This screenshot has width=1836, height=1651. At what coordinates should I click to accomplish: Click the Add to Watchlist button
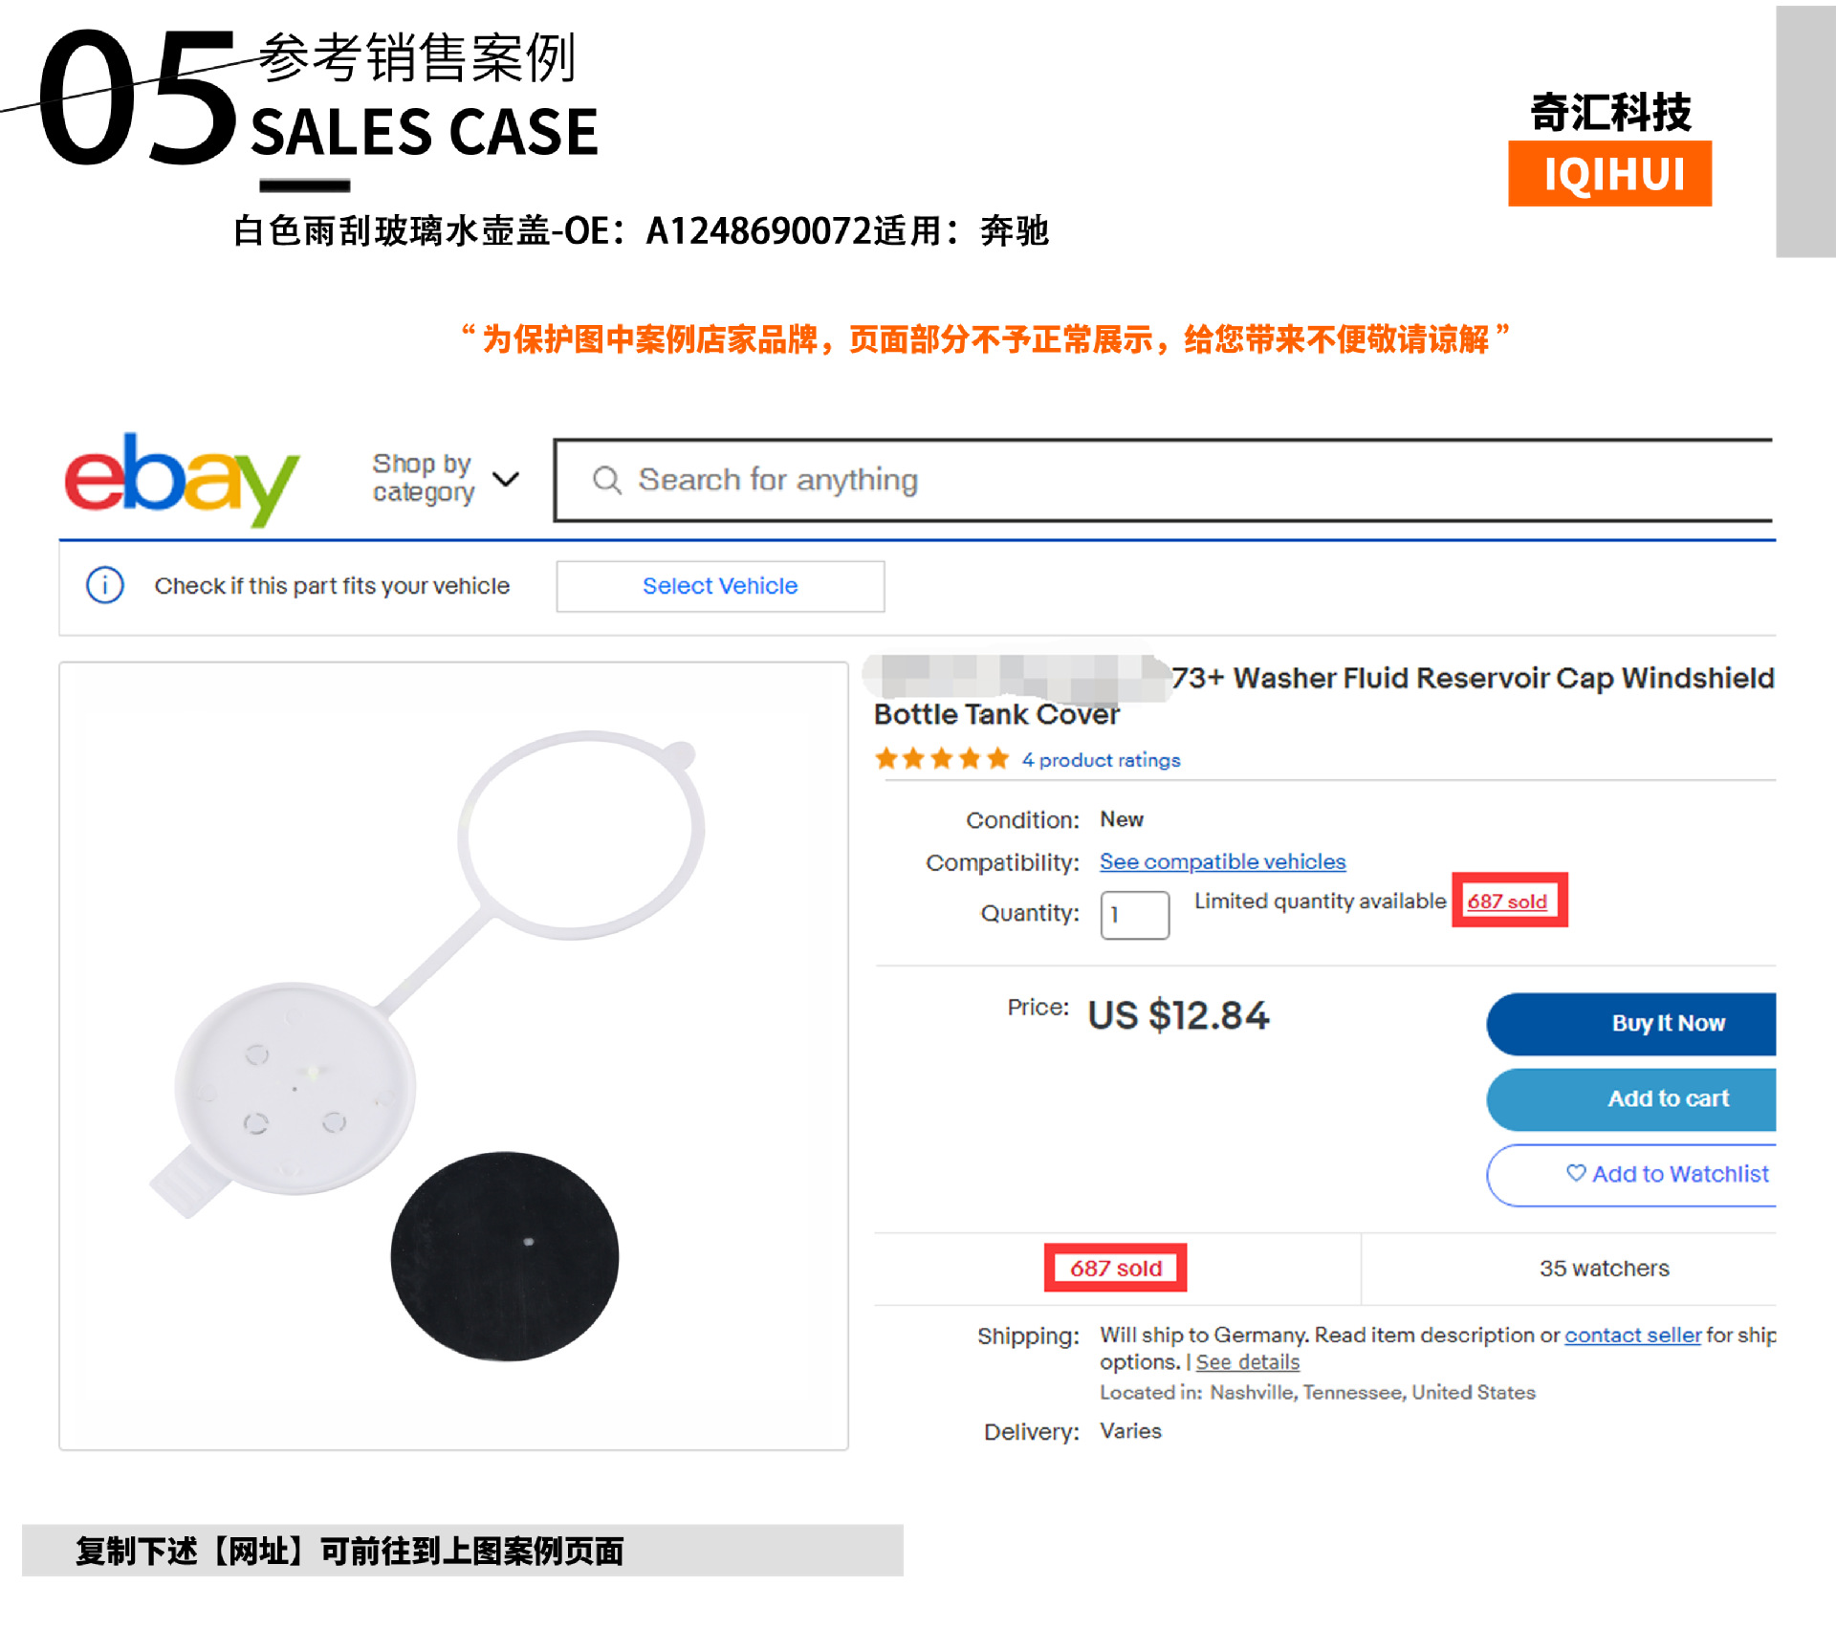pos(1631,1175)
